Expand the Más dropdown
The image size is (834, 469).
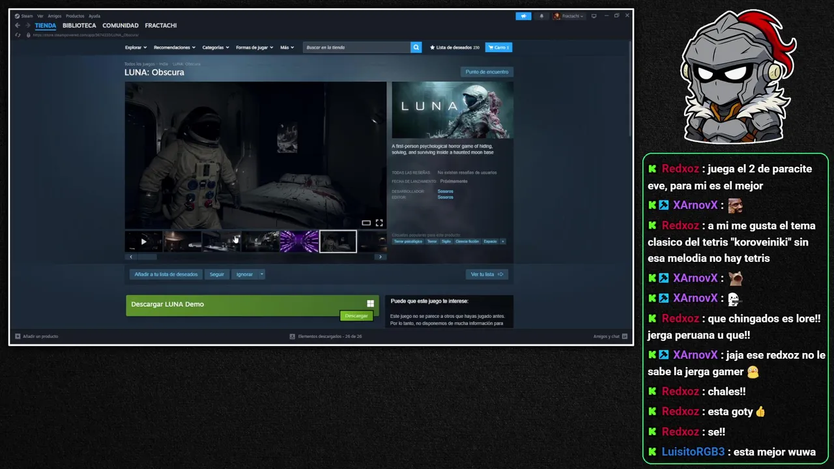(x=287, y=48)
